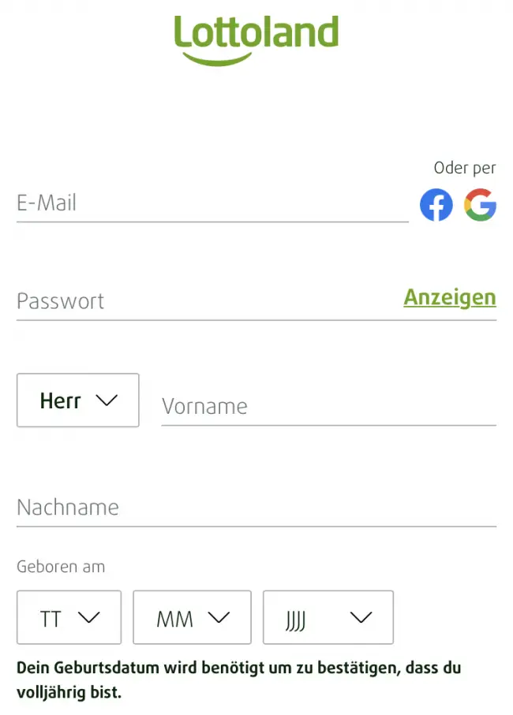Expand the TT day dropdown
Image resolution: width=513 pixels, height=715 pixels.
click(69, 618)
